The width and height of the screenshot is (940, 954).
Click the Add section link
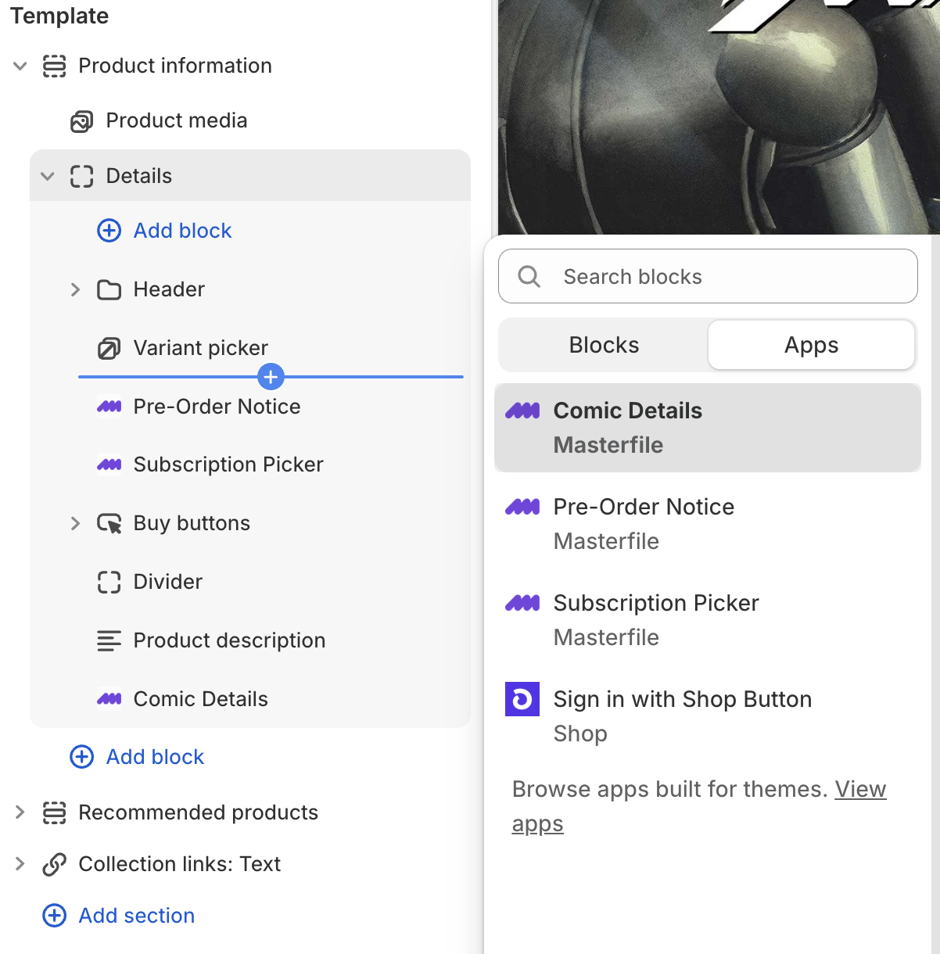point(137,916)
